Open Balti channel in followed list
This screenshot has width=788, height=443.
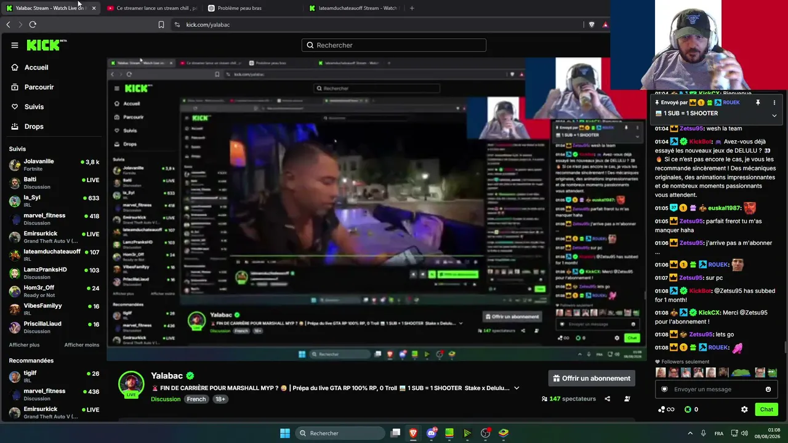tap(54, 183)
